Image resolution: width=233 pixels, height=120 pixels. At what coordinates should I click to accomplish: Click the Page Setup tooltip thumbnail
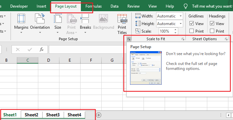(x=146, y=68)
